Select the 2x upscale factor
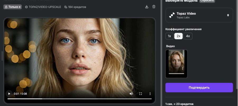 [178, 36]
